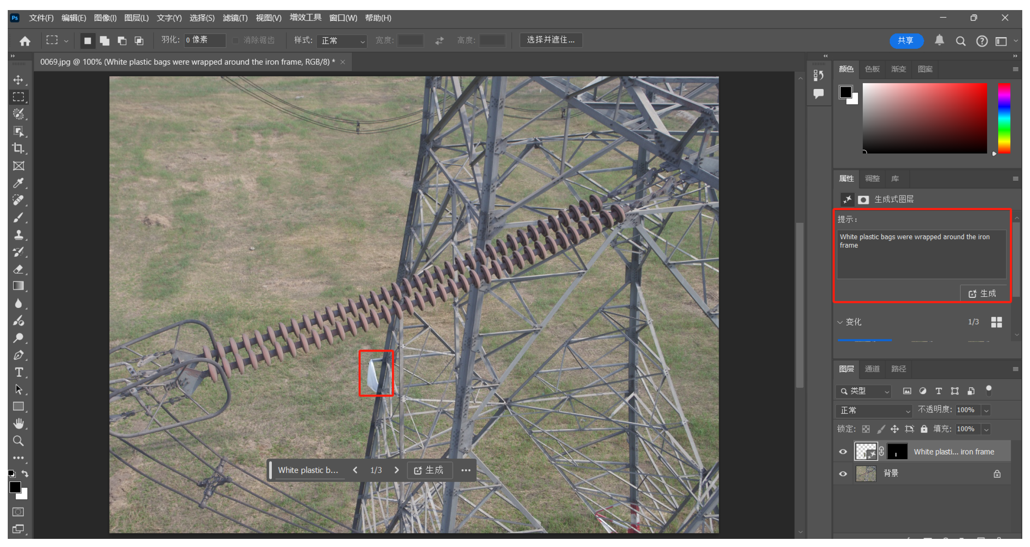1030x547 pixels.
Task: Select the Zoom tool in toolbar
Action: (x=18, y=441)
